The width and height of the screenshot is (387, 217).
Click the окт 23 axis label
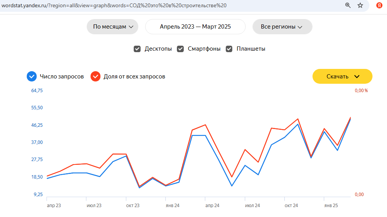tap(133, 206)
